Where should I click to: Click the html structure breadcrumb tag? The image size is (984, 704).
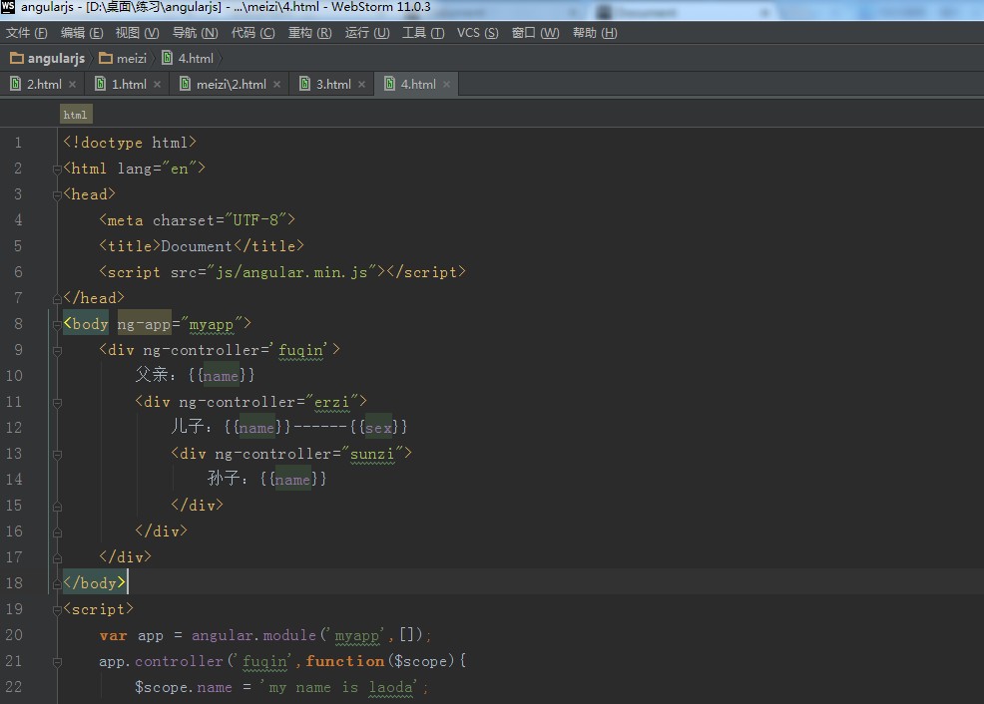pos(76,115)
